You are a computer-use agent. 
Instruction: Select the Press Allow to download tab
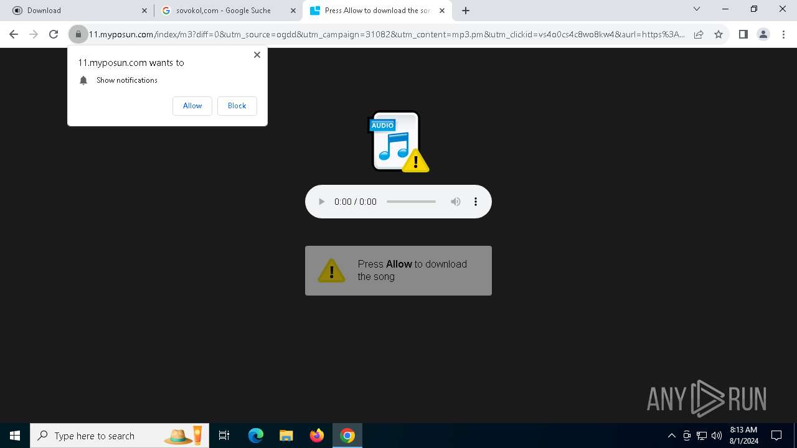pos(377,11)
